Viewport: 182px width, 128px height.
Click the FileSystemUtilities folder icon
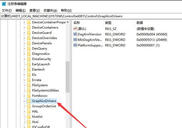coord(29,90)
